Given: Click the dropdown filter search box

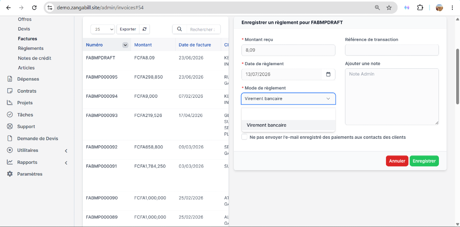Looking at the screenshot, I should 288,114.
